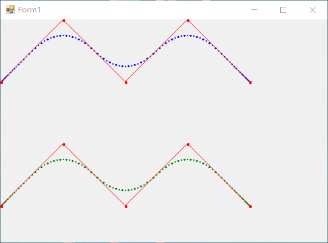The height and width of the screenshot is (243, 328).
Task: Select leftmost red control point of green curve
Action: coord(1,206)
